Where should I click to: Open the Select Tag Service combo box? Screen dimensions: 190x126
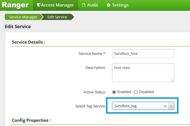(x=143, y=106)
